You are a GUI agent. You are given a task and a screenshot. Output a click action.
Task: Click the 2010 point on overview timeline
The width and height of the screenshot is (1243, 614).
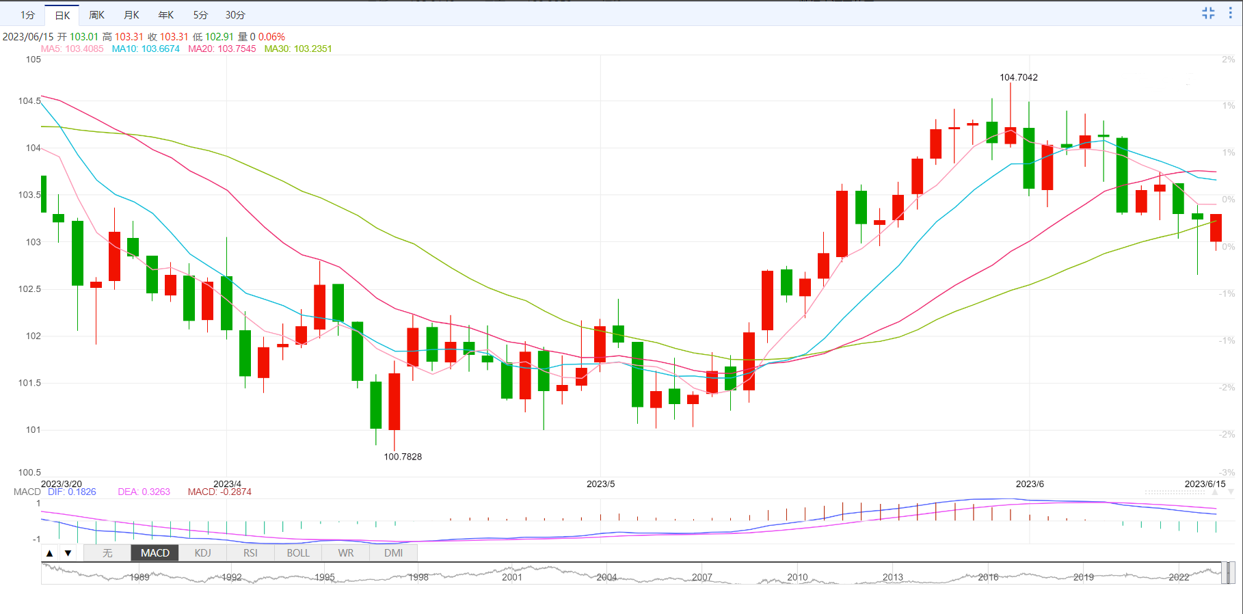coord(797,577)
